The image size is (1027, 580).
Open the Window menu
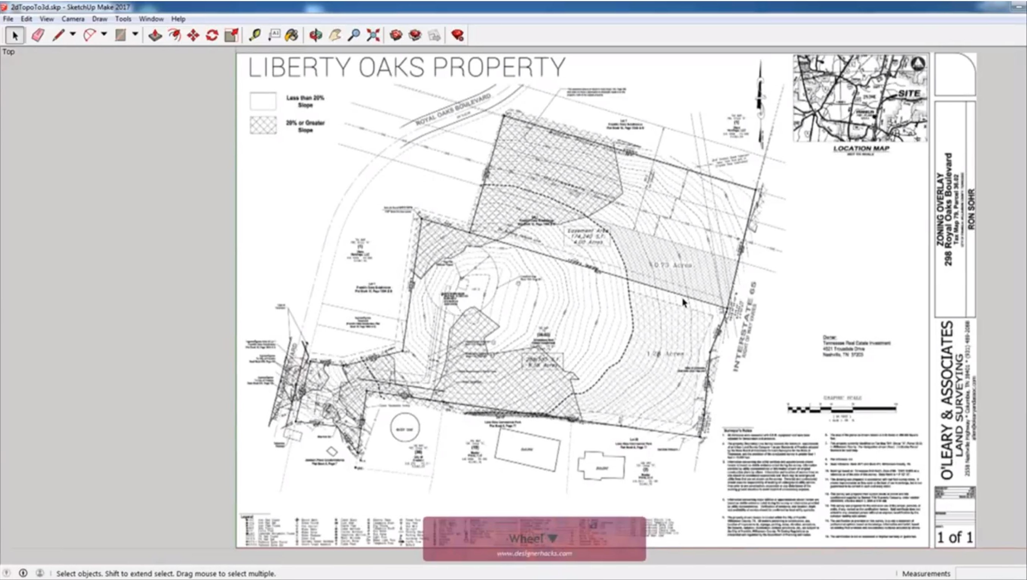point(151,19)
